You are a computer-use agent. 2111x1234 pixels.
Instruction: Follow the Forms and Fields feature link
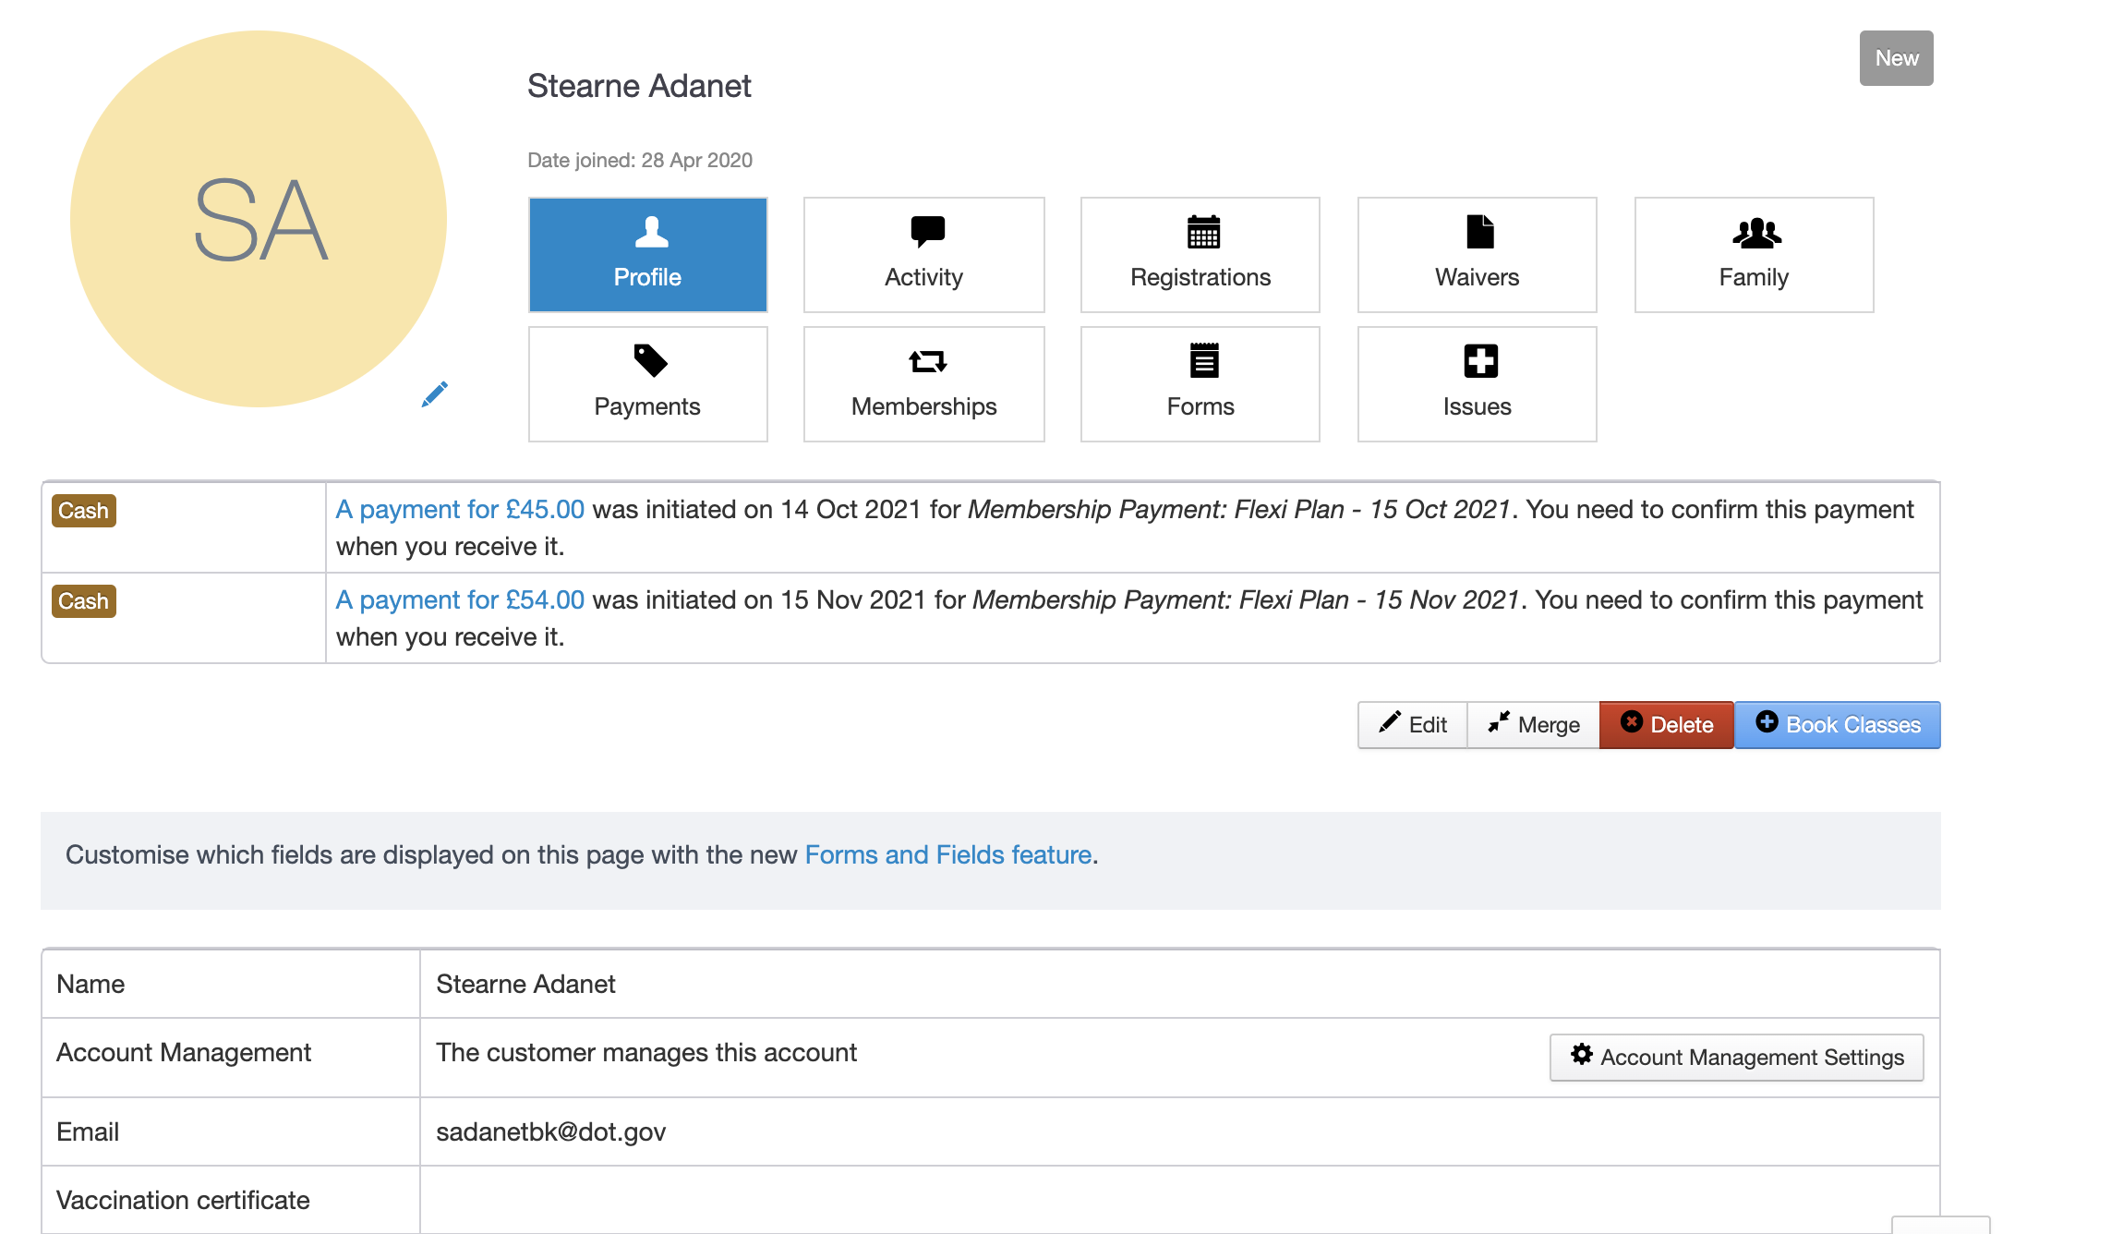[x=947, y=854]
